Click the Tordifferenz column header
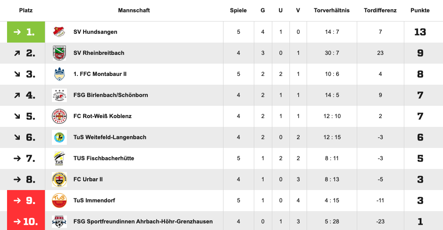The image size is (443, 230). pyautogui.click(x=380, y=11)
